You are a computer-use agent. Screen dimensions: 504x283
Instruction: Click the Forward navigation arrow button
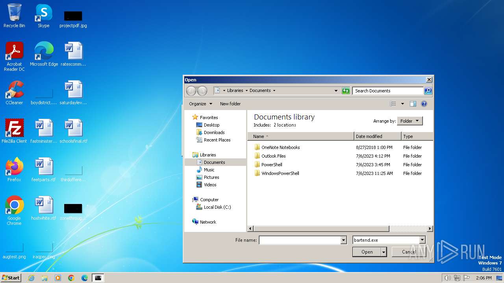[x=202, y=91]
